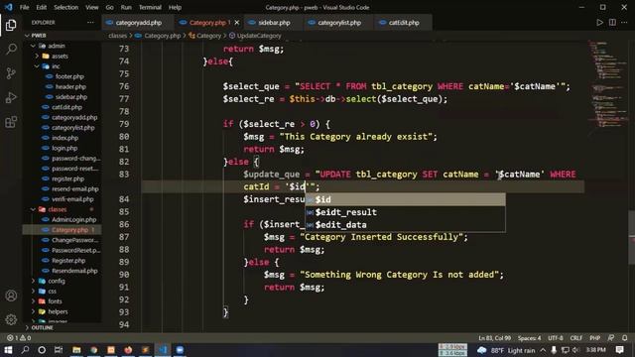Click the classes breadcrumb segment
Viewport: 635px width, 357px height.
click(x=117, y=36)
